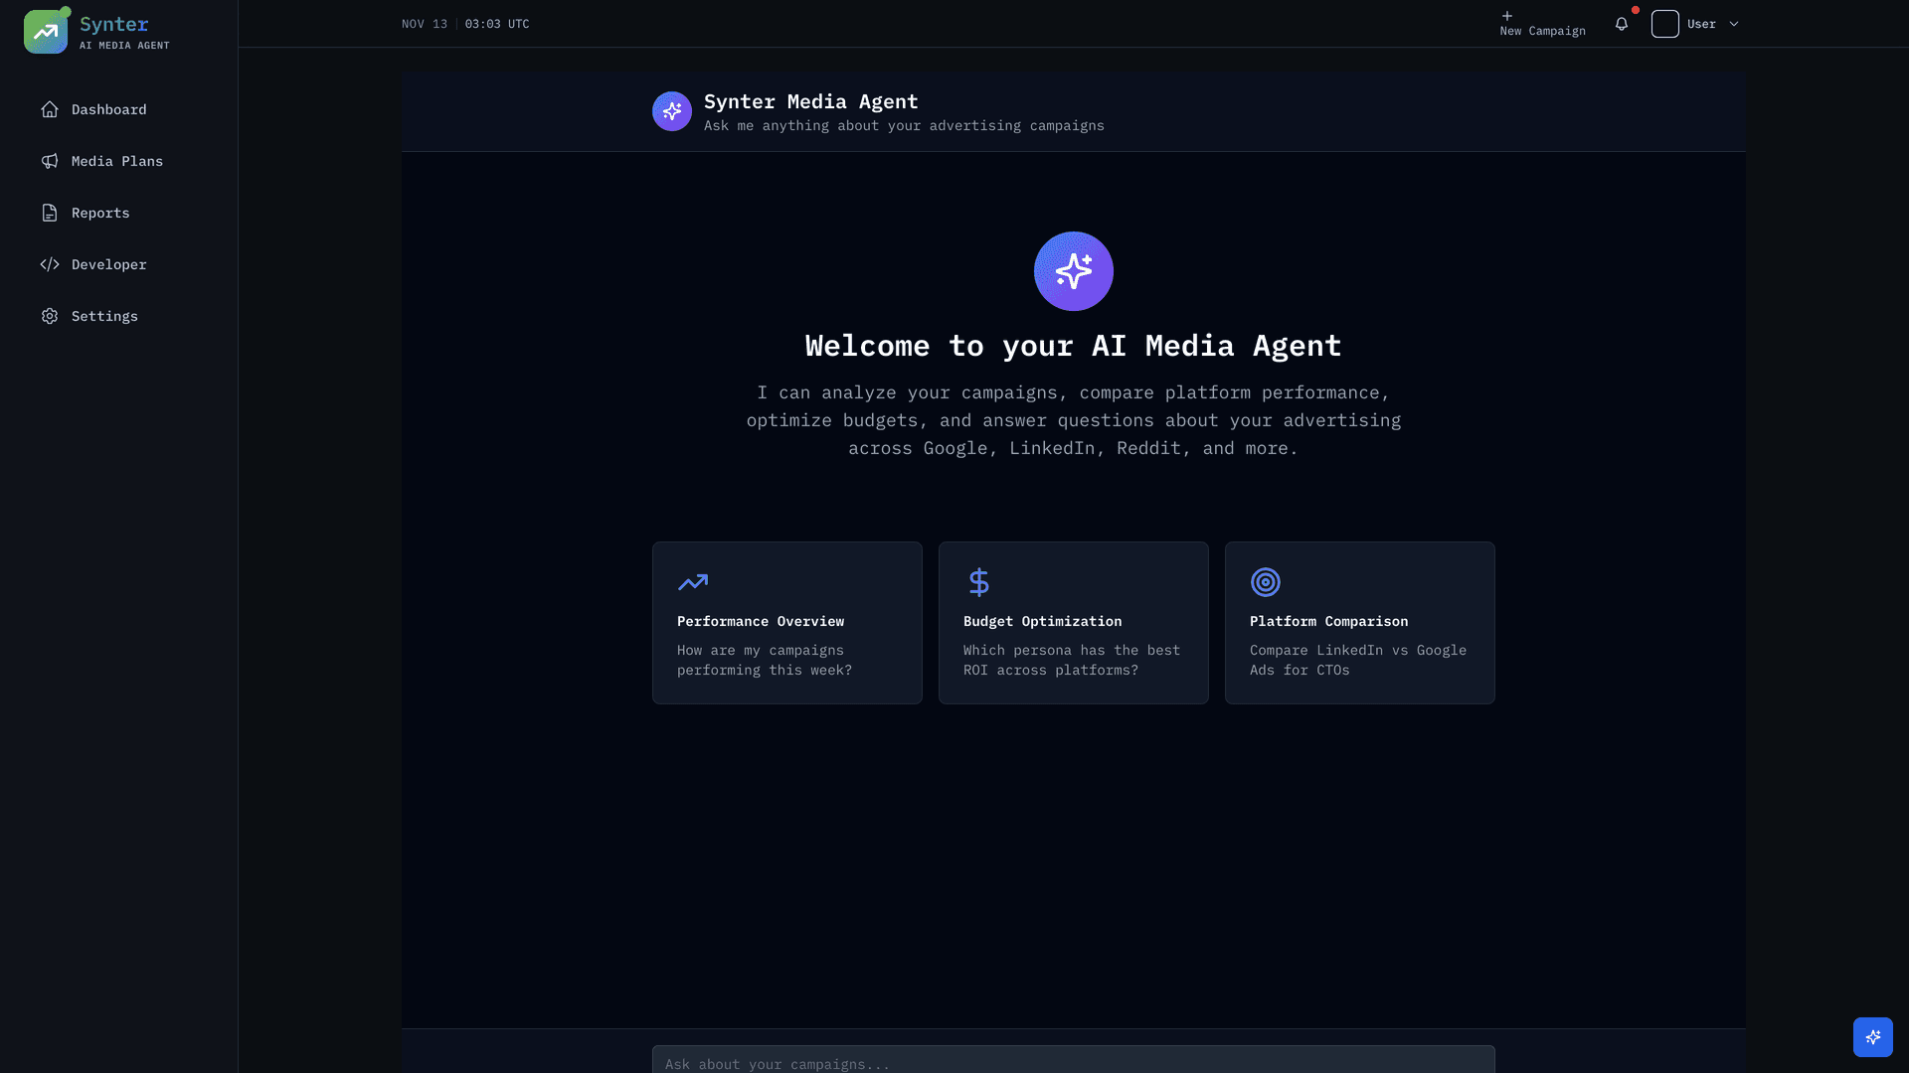Click the Media Plans megaphone icon
Screen dimensions: 1909x1073
pos(50,161)
